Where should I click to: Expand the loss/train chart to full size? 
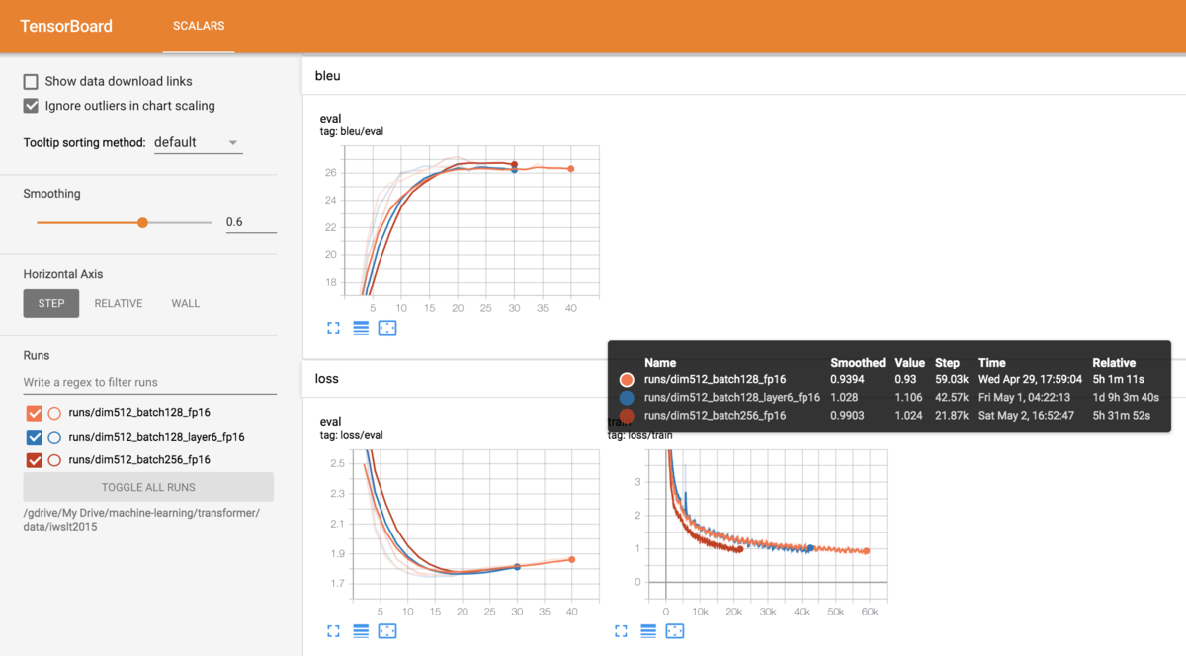pyautogui.click(x=621, y=630)
